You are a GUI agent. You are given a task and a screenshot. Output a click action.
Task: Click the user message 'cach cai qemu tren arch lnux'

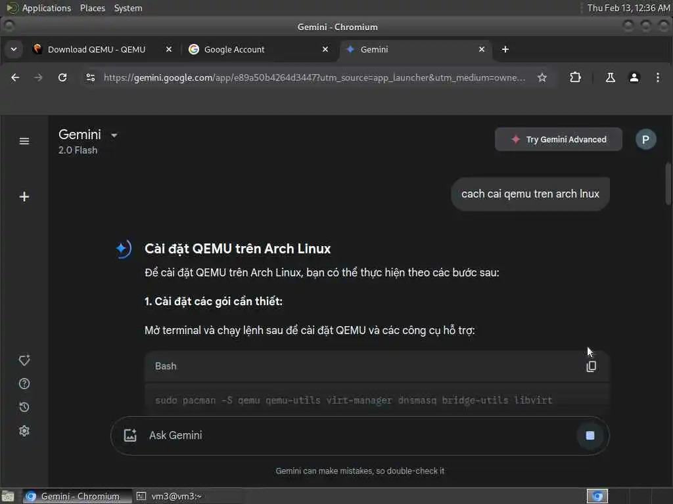pos(530,194)
